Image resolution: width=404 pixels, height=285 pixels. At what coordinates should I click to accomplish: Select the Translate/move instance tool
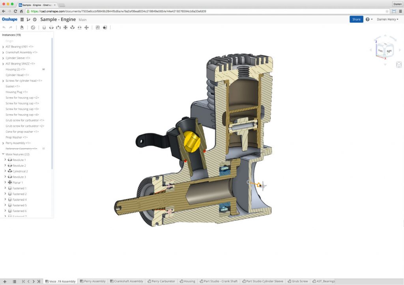[87, 28]
